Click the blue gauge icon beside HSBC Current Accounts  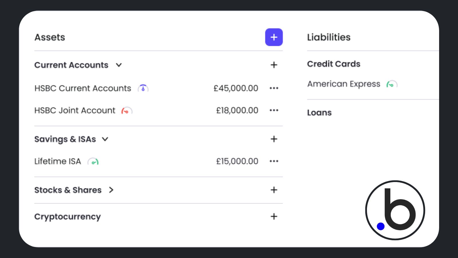tap(143, 88)
